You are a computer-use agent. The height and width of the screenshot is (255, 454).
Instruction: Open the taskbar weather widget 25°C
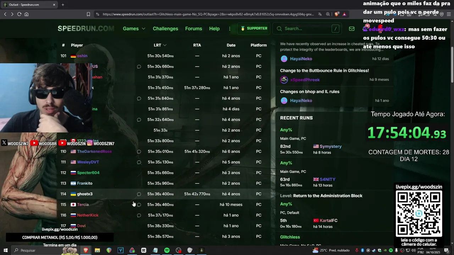(331, 250)
